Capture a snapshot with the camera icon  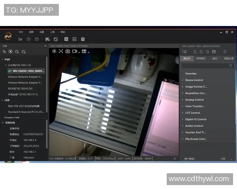coord(68,51)
